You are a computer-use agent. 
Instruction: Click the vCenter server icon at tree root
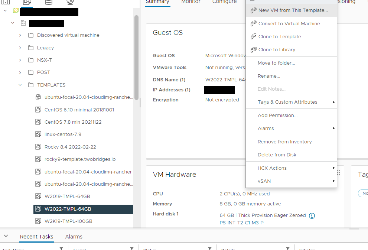[x=16, y=10]
